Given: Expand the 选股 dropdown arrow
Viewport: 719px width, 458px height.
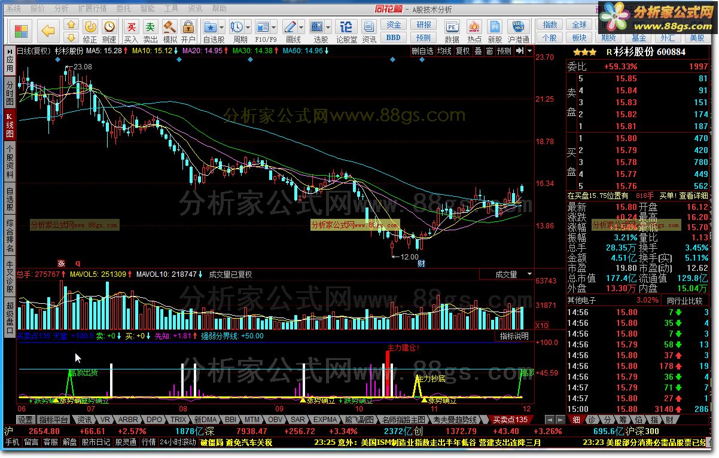Looking at the screenshot, I should (x=328, y=28).
